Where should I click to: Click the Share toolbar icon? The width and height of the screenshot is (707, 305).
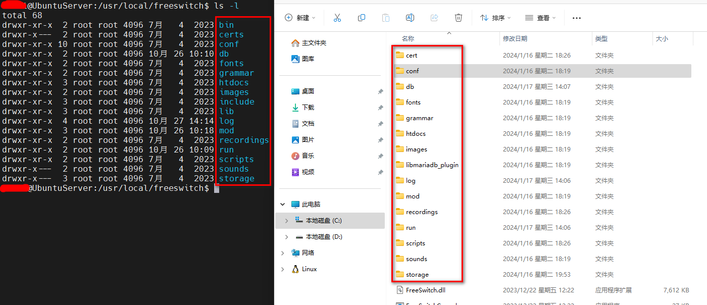point(434,17)
